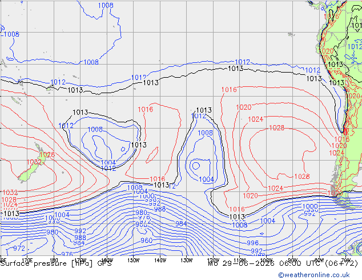Screen dimensions: 362x280
Task: Click the 1013 label next to upper 1012 near 110W
Action: point(235,69)
